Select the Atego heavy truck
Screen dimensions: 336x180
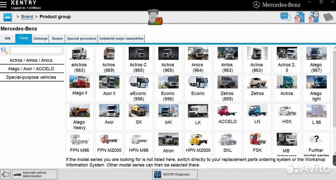79,117
